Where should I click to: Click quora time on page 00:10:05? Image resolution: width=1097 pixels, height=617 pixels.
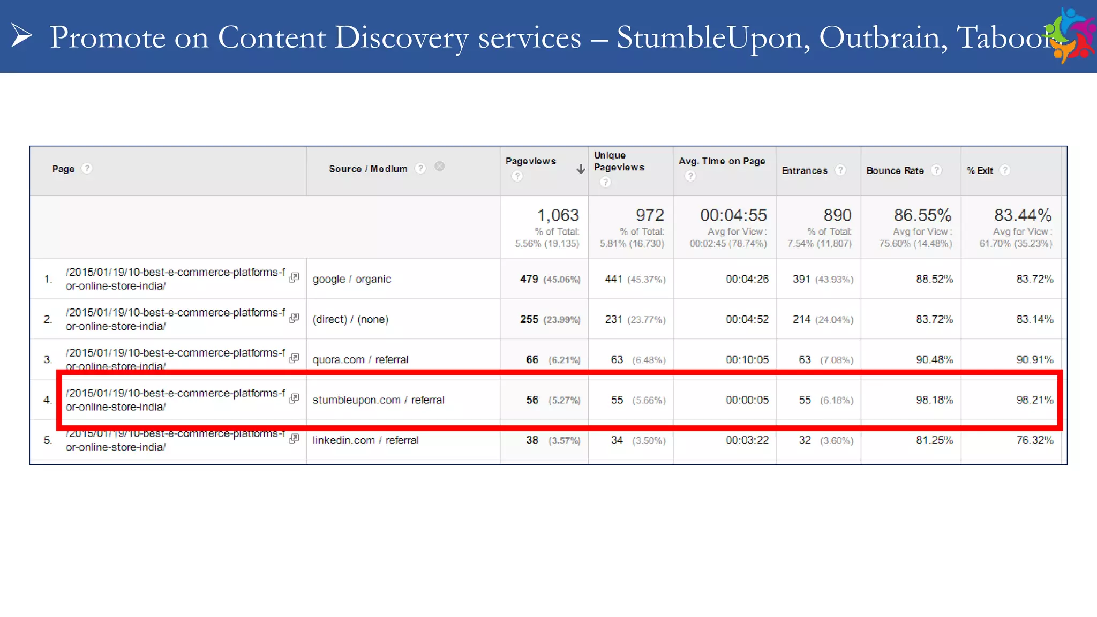point(747,359)
